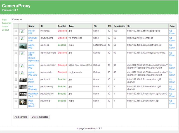The width and height of the screenshot is (179, 133).
Task: Click the Add camera button
Action: 21,117
